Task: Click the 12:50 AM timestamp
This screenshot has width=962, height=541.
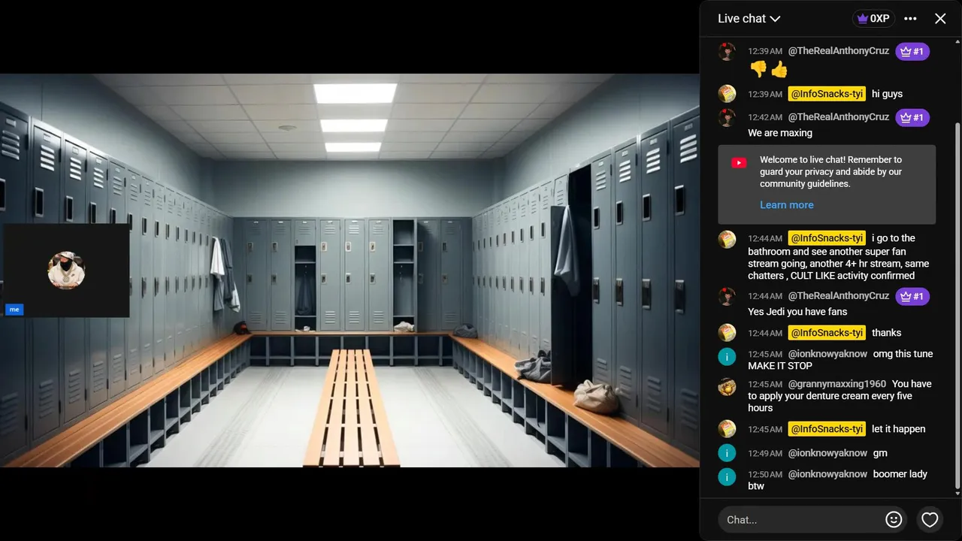Action: pos(765,475)
